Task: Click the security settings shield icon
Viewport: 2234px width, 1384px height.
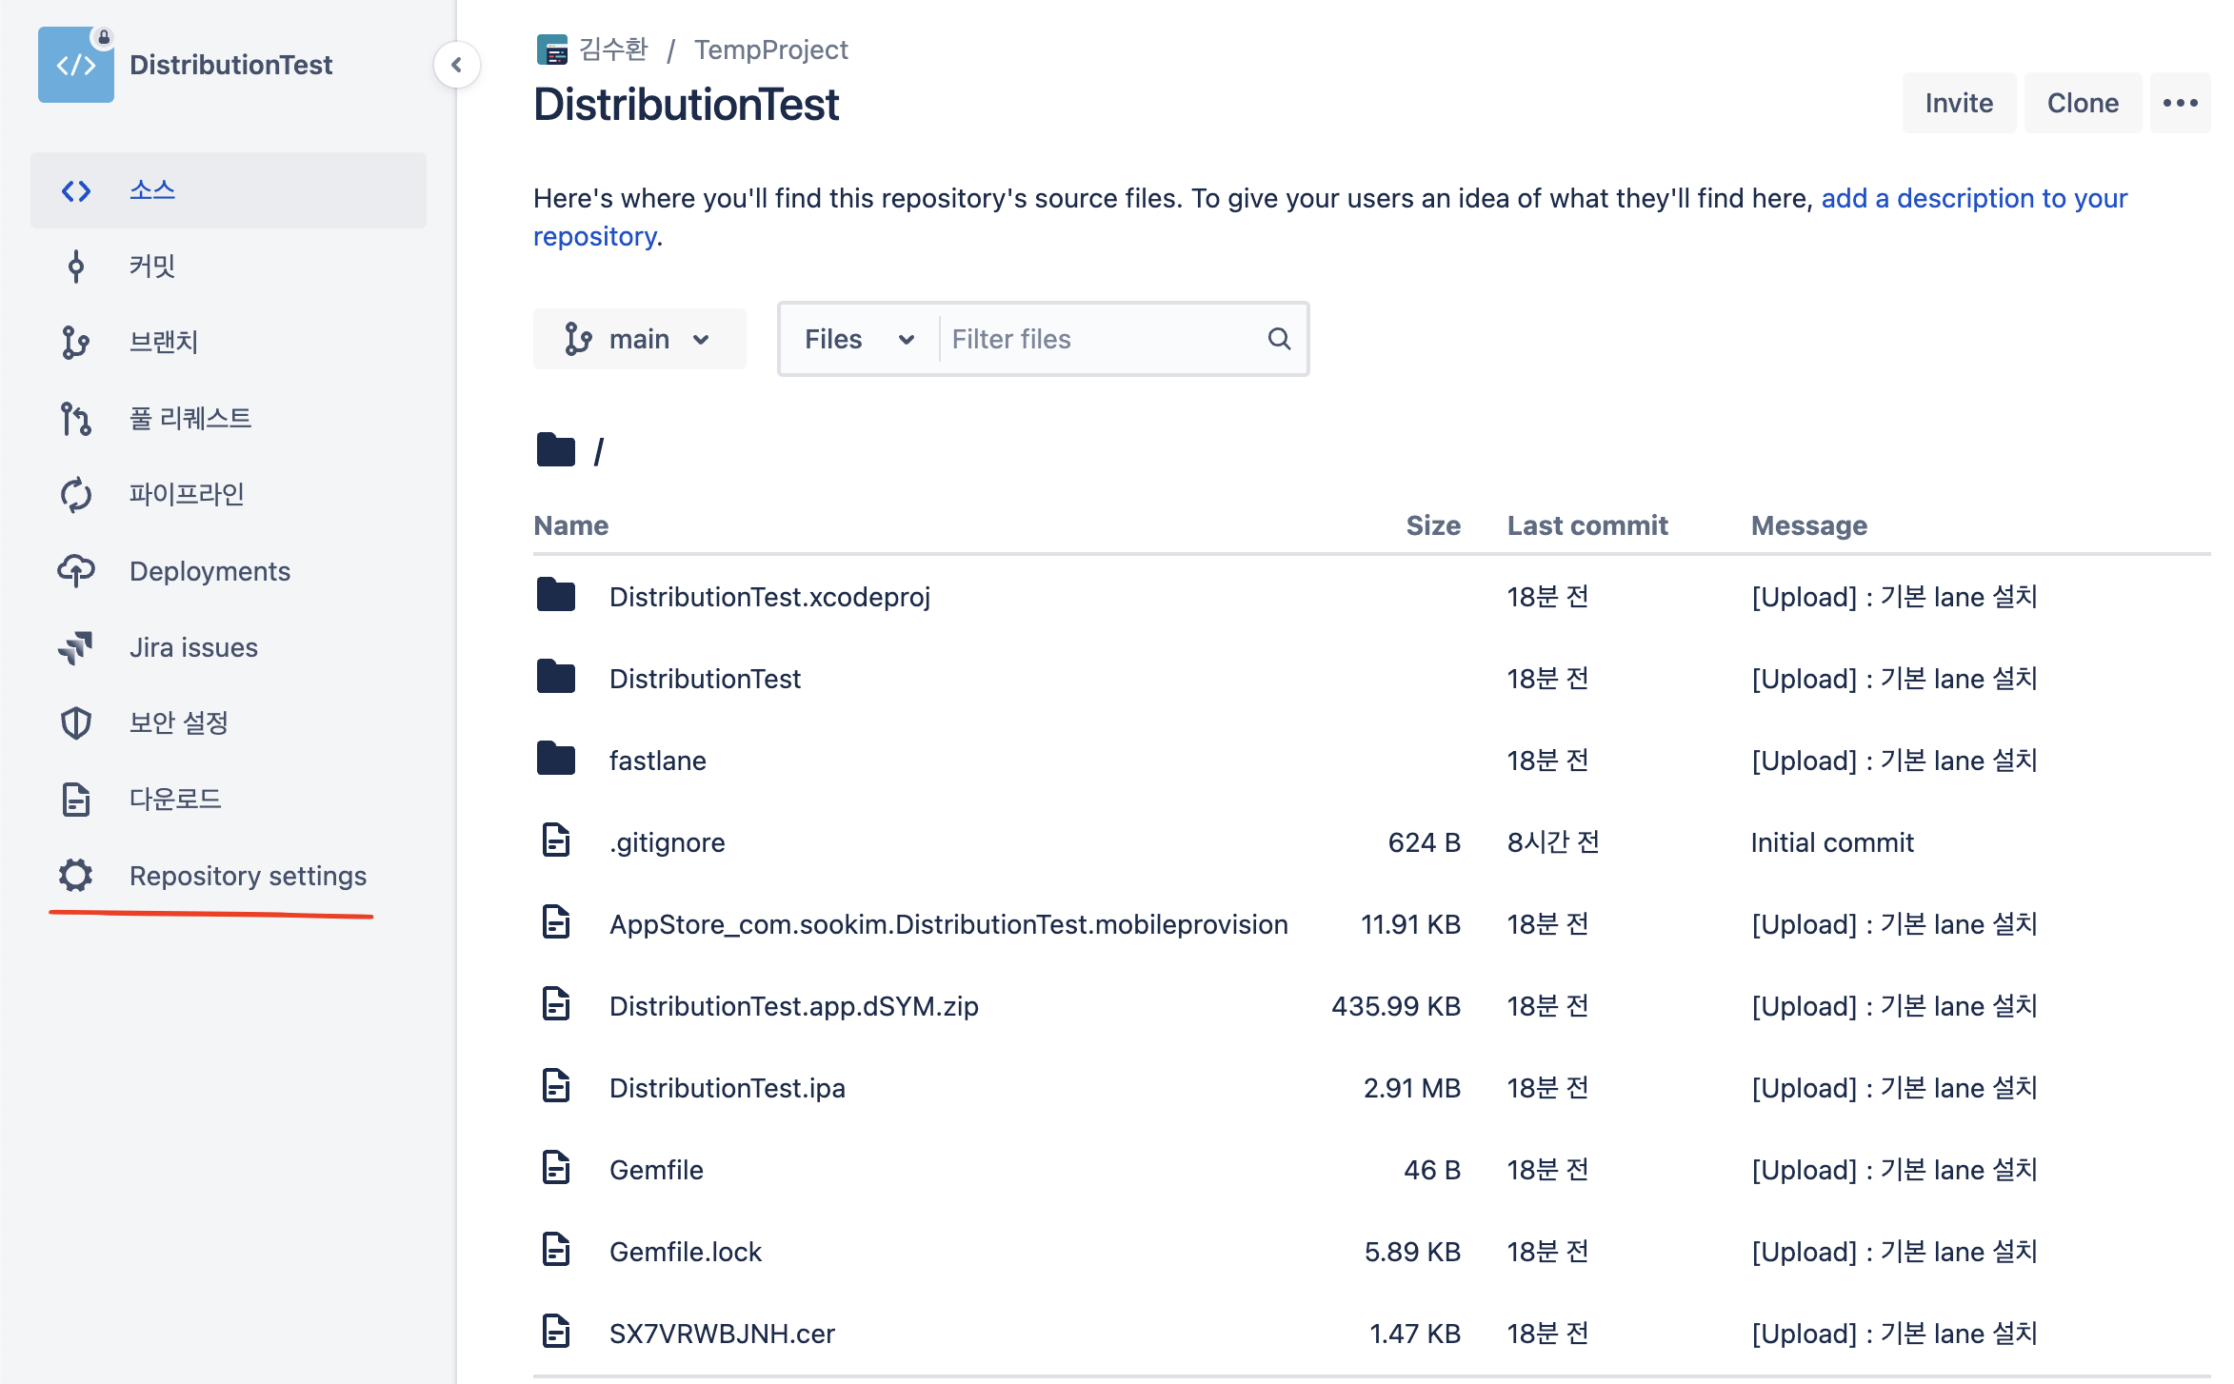Action: click(76, 723)
